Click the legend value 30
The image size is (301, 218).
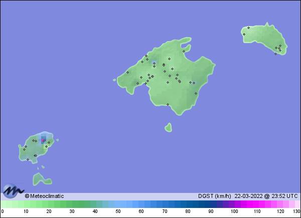[x=72, y=211]
